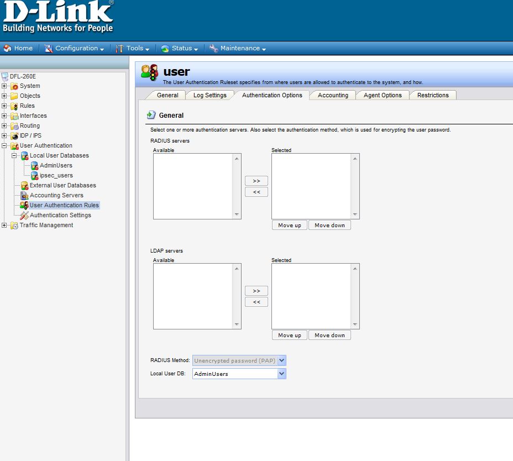Click LDAP Selected list scroll-down arrow
This screenshot has height=461, width=513.
click(355, 324)
